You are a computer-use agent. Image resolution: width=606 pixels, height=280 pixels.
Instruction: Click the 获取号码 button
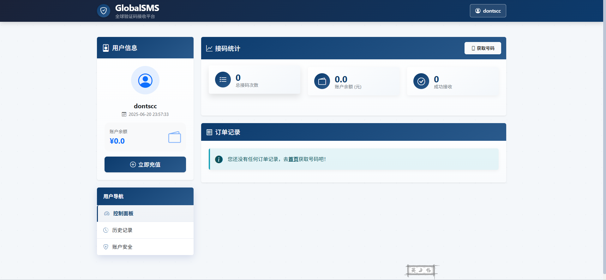[483, 48]
